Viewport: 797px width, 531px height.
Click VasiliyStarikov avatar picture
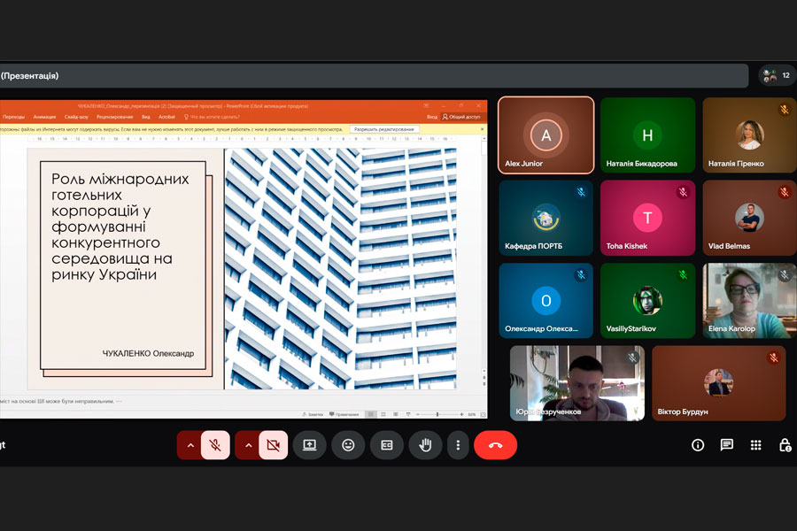(x=647, y=300)
